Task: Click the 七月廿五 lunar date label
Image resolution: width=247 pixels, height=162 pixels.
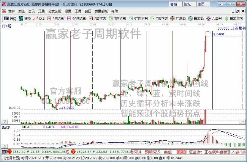Action: [x=13, y=158]
